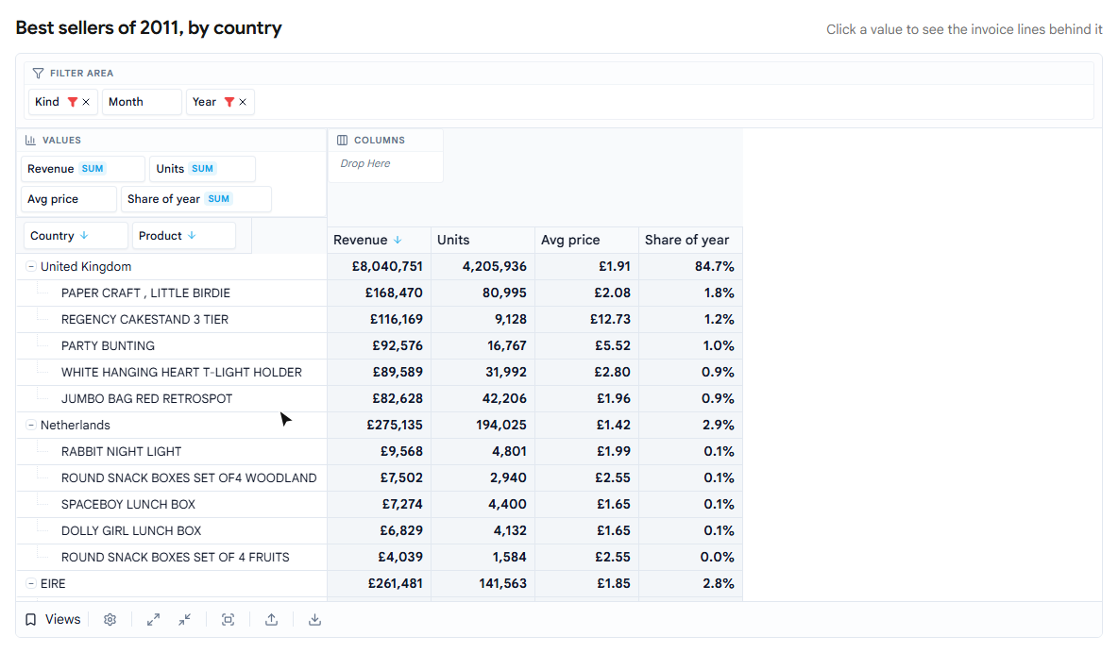
Task: Click the red filter funnel on the Year chip
Action: click(x=229, y=102)
